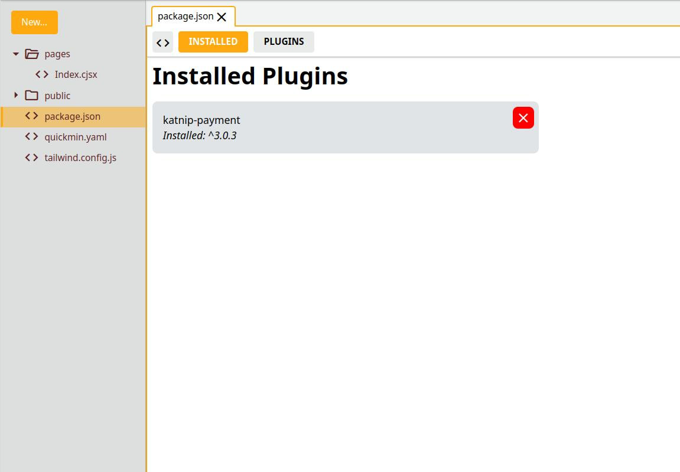Image resolution: width=680 pixels, height=472 pixels.
Task: Select the INSTALLED tab
Action: tap(213, 42)
